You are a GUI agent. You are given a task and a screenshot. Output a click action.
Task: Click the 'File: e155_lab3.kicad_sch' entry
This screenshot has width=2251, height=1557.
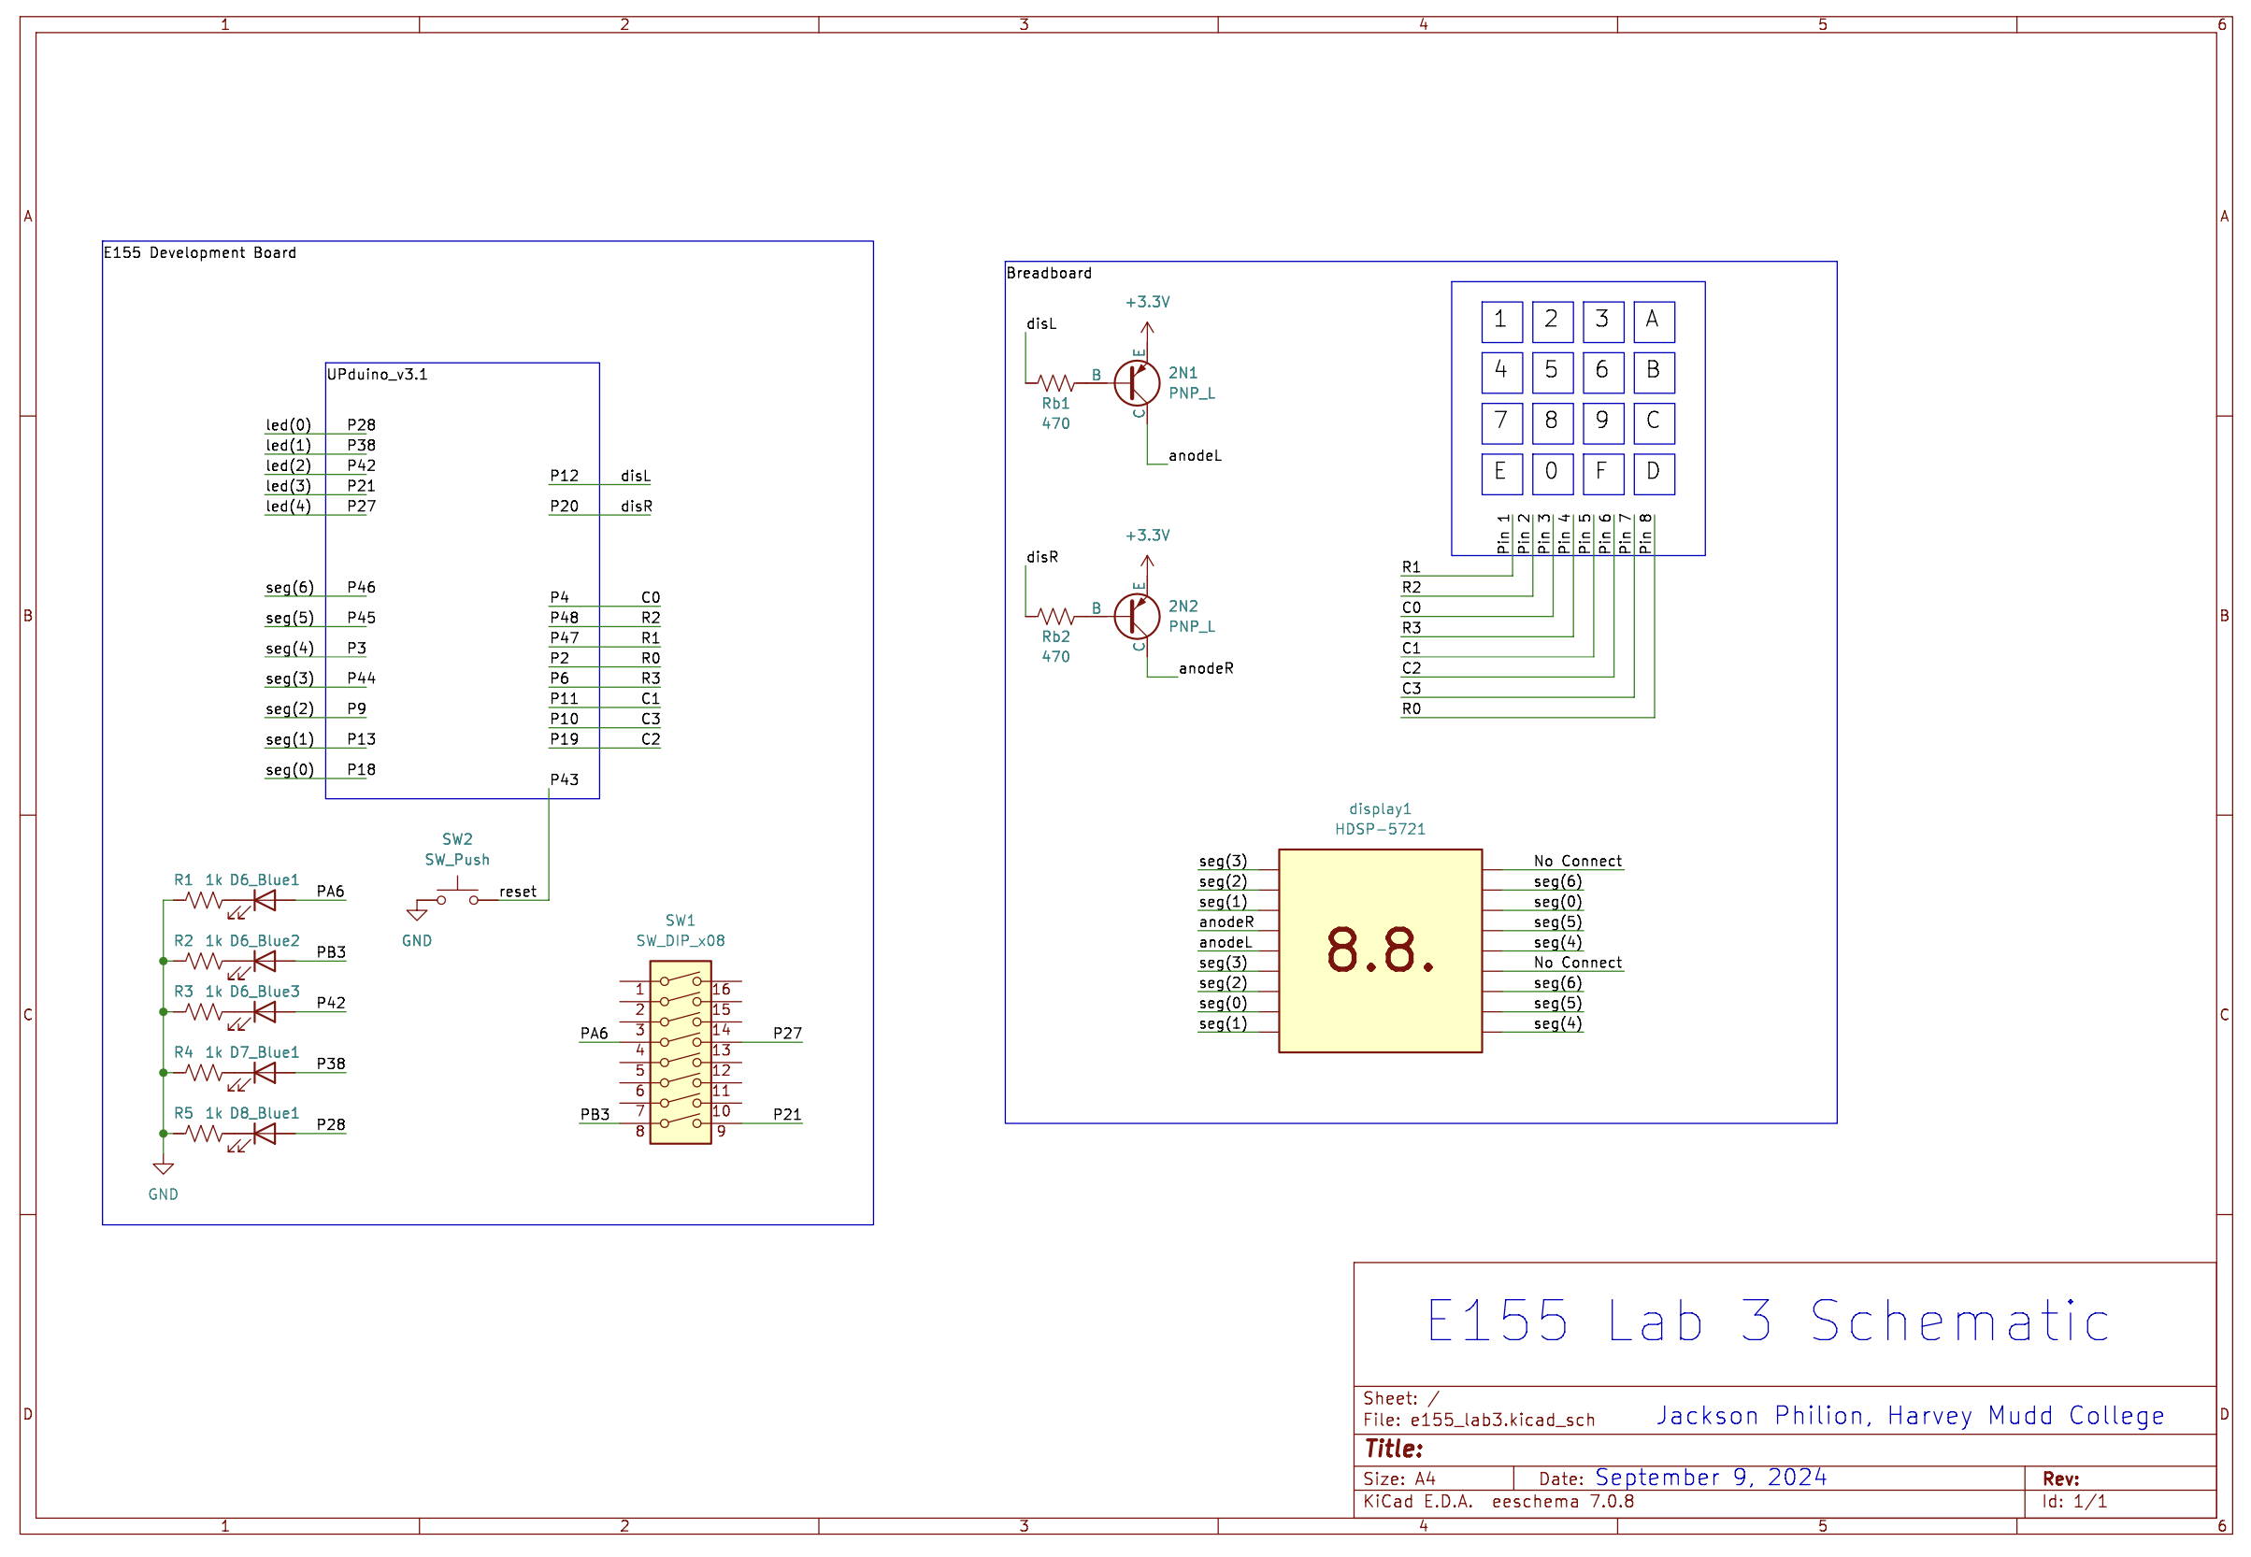click(x=1478, y=1420)
